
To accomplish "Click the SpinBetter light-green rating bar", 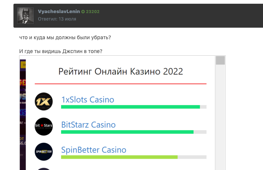I will pos(119,157).
